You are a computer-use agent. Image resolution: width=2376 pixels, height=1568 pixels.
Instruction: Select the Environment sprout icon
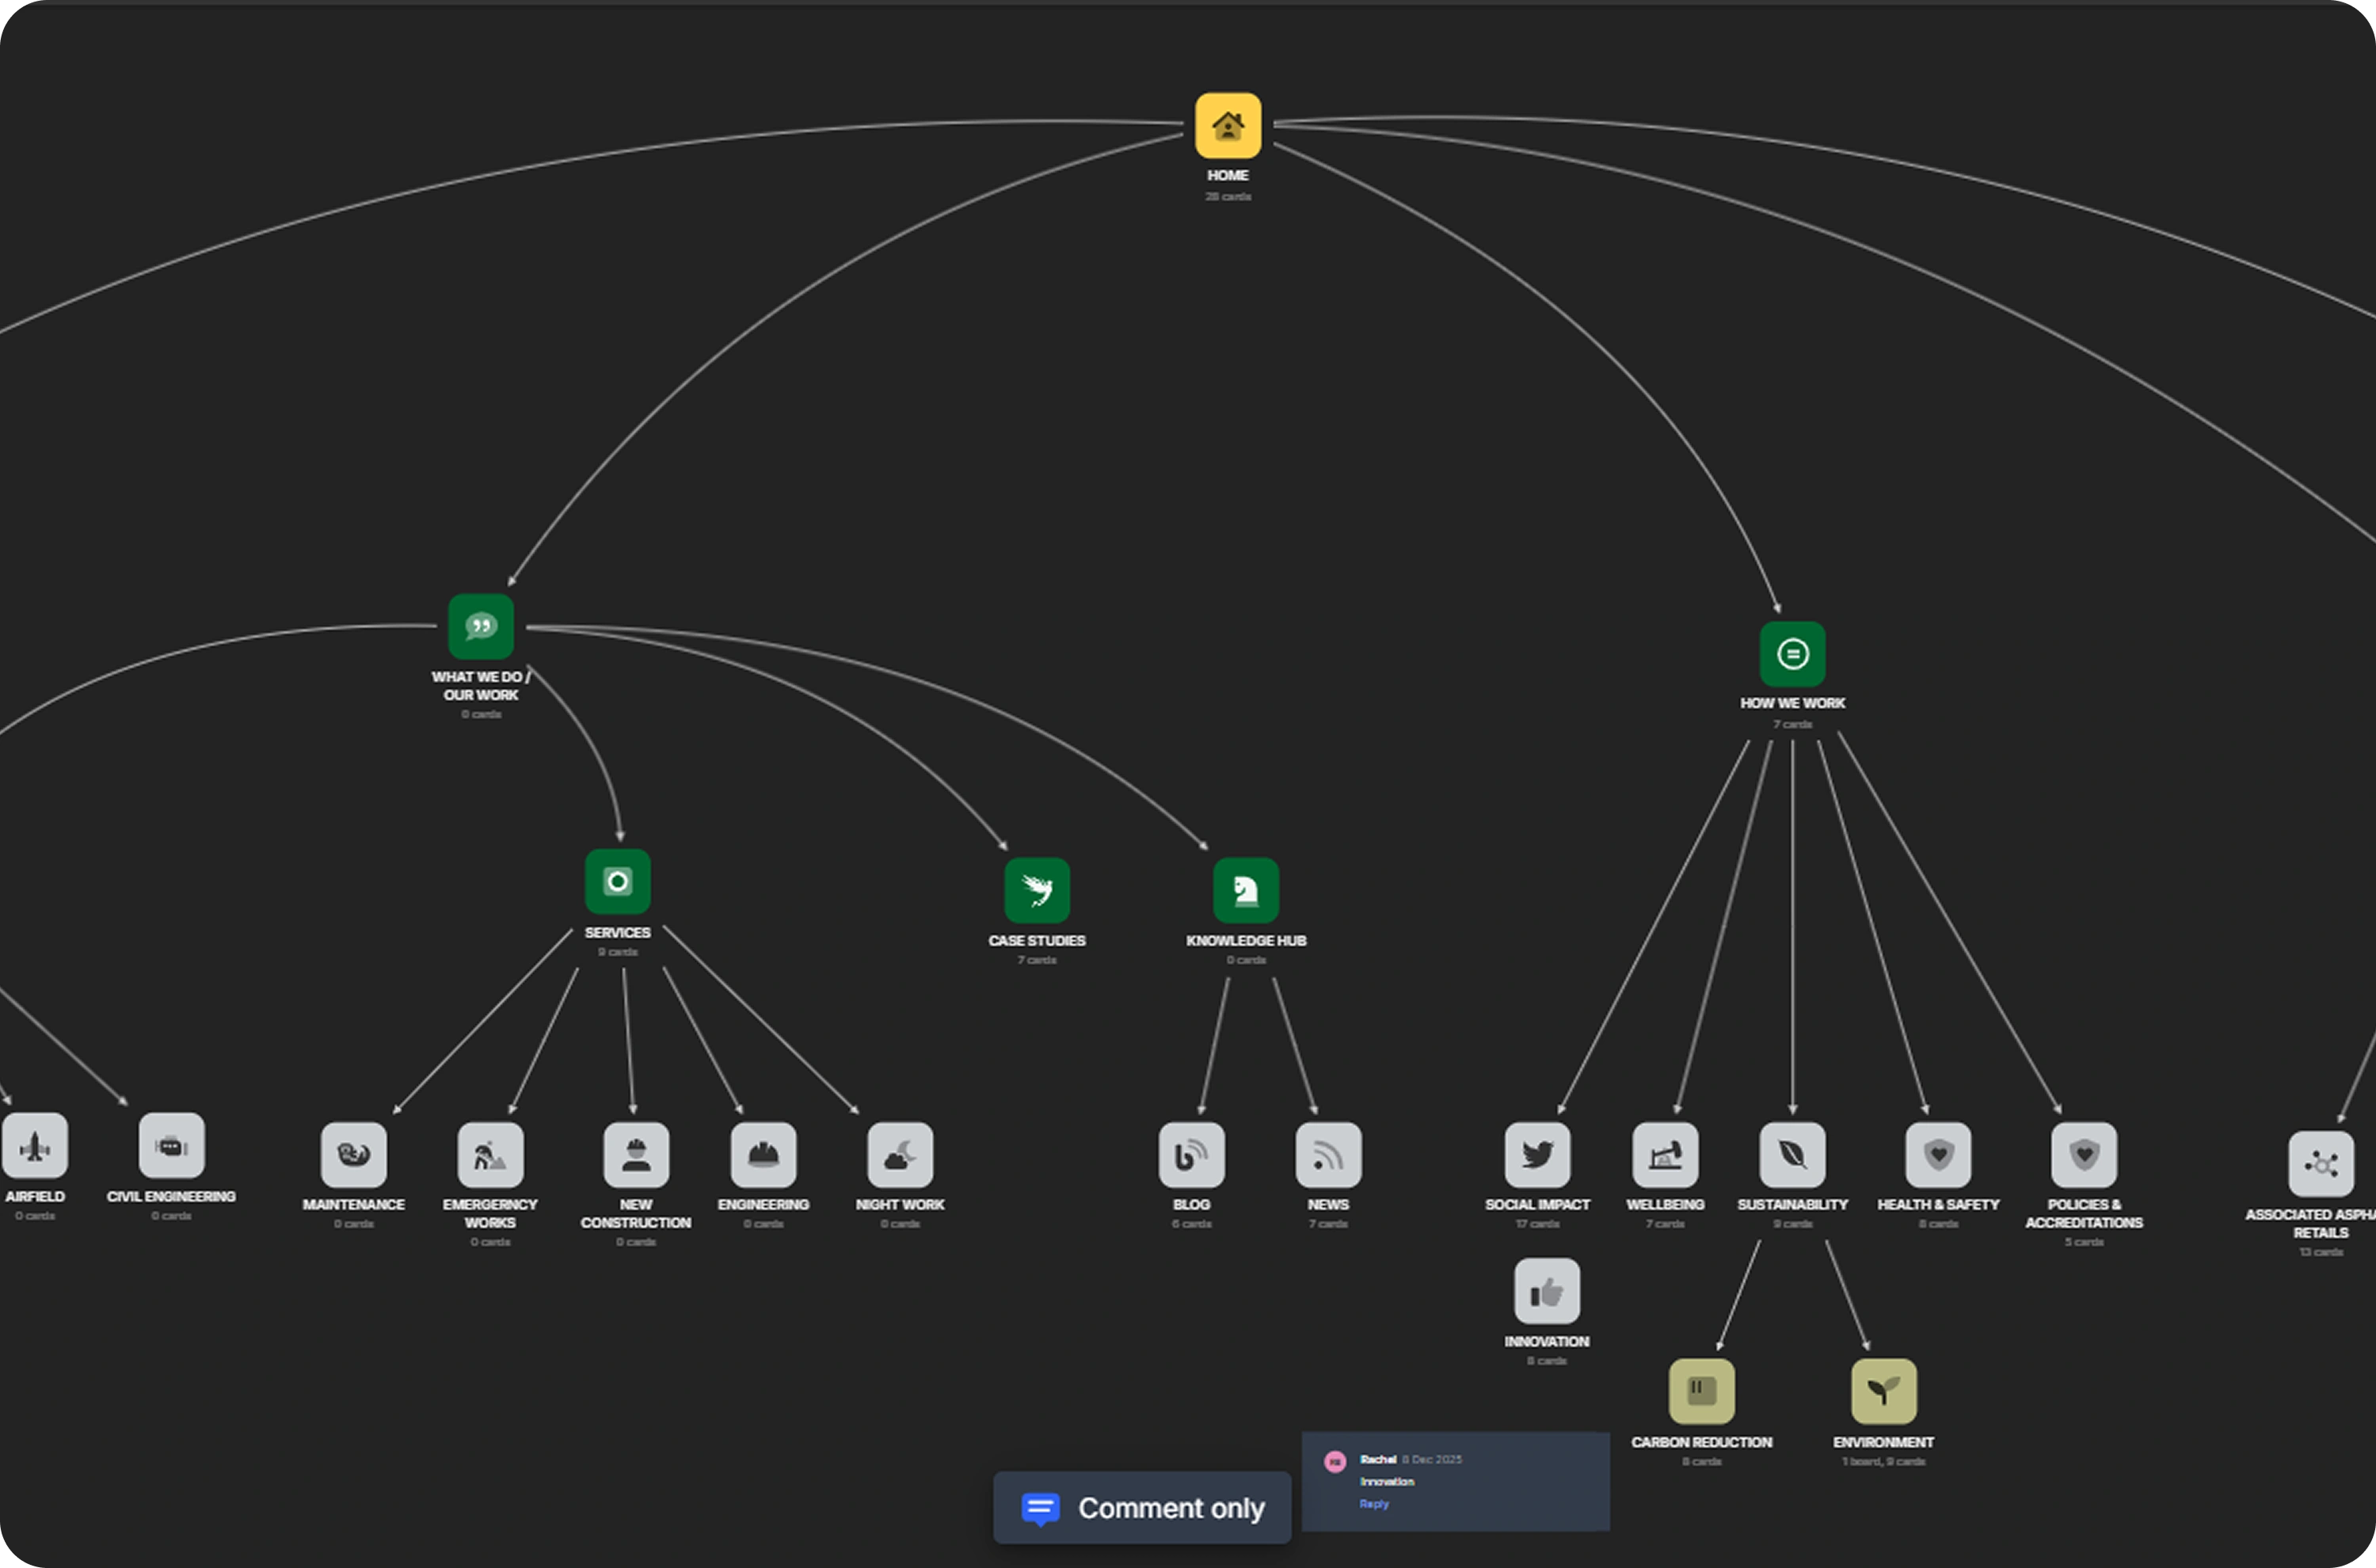(1883, 1391)
